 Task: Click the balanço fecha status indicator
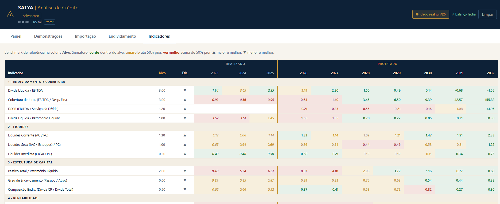464,14
